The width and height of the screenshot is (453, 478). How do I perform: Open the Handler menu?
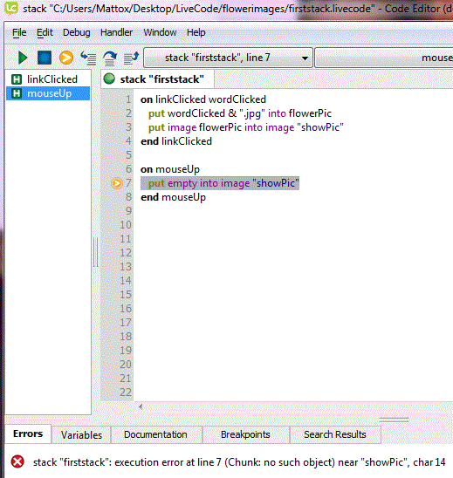(116, 32)
